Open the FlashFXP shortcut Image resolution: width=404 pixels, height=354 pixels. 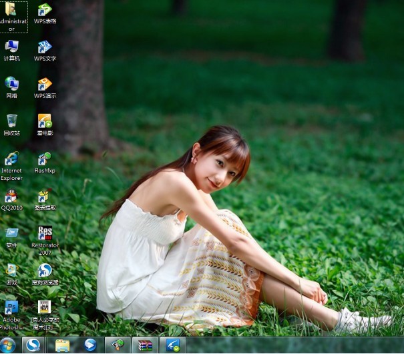click(x=45, y=159)
